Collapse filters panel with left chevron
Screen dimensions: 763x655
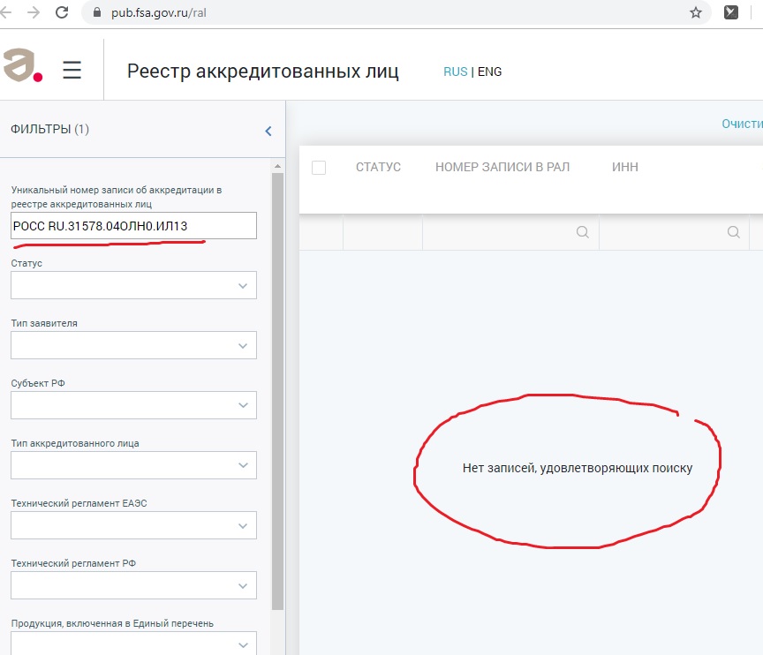coord(268,131)
